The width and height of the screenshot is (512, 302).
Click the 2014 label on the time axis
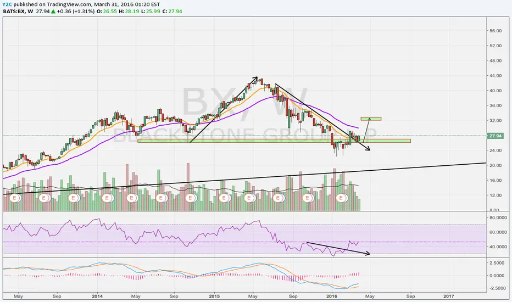tap(97, 297)
